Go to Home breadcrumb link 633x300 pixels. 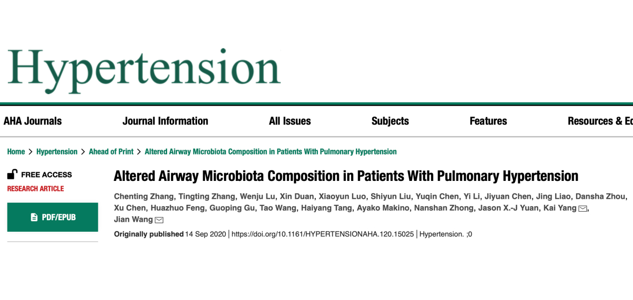tap(16, 151)
